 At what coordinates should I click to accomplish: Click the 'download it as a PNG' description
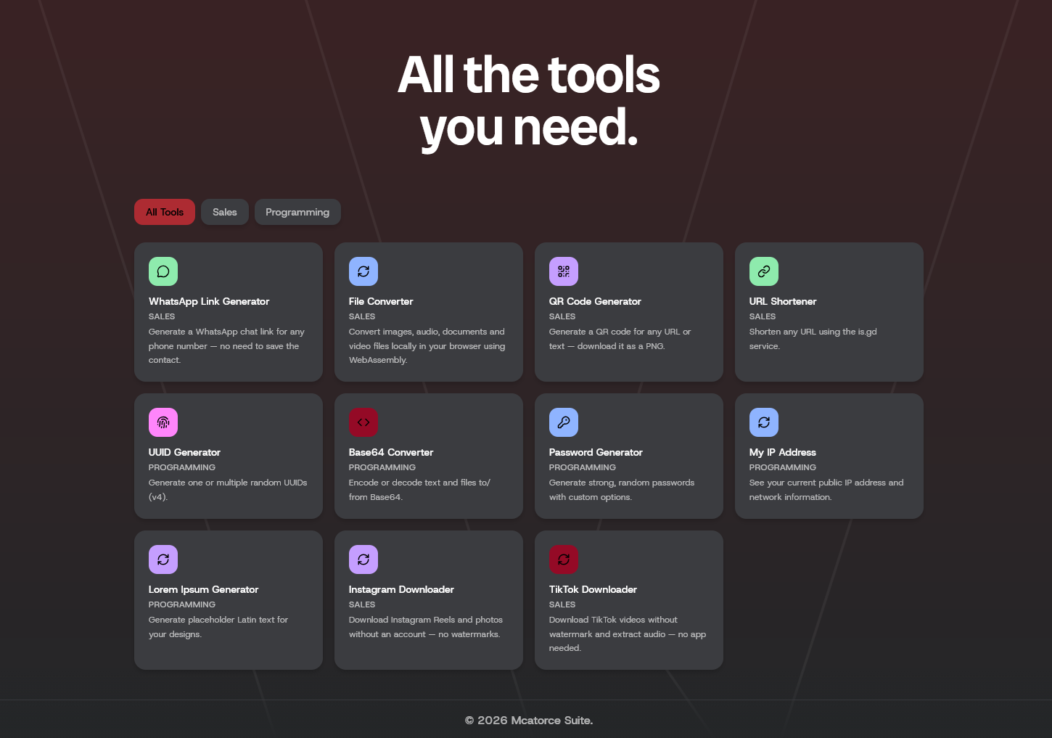pos(620,339)
